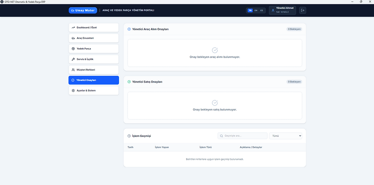This screenshot has height=185, width=374.
Task: Click the Umay Motor logo button
Action: point(83,10)
